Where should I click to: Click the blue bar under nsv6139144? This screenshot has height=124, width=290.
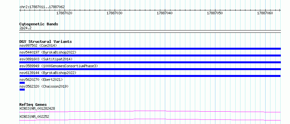[x=150, y=76]
